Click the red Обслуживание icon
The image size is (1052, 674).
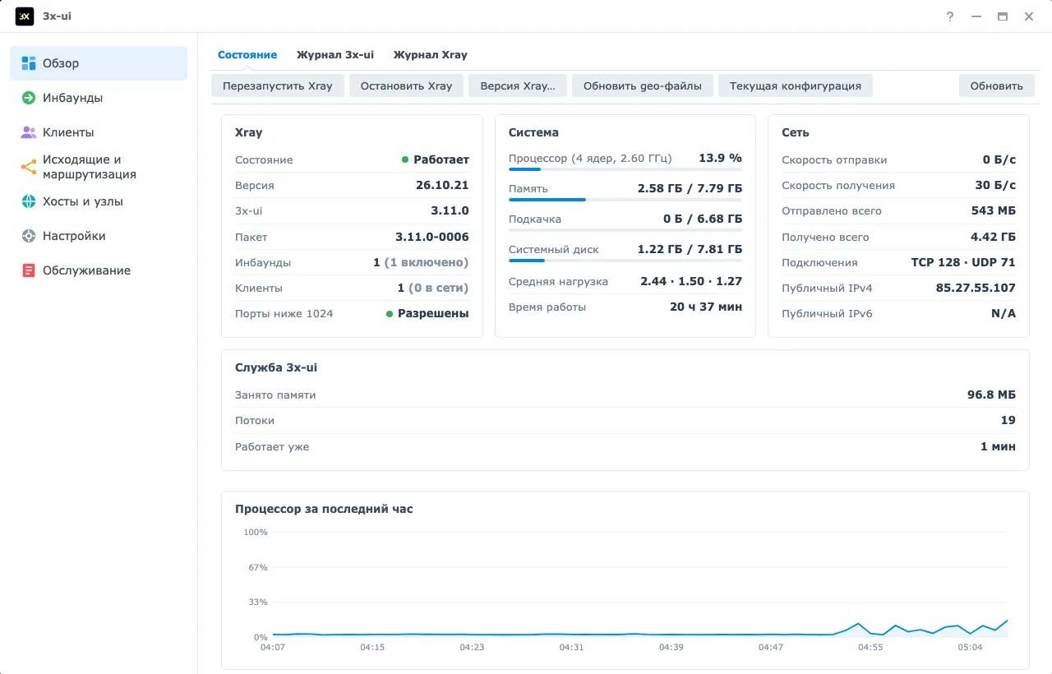[x=29, y=270]
